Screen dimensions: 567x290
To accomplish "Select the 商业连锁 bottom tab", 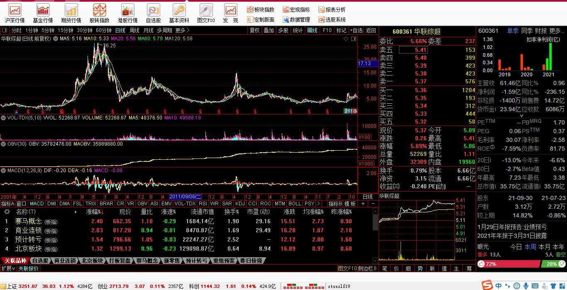I will [x=65, y=261].
